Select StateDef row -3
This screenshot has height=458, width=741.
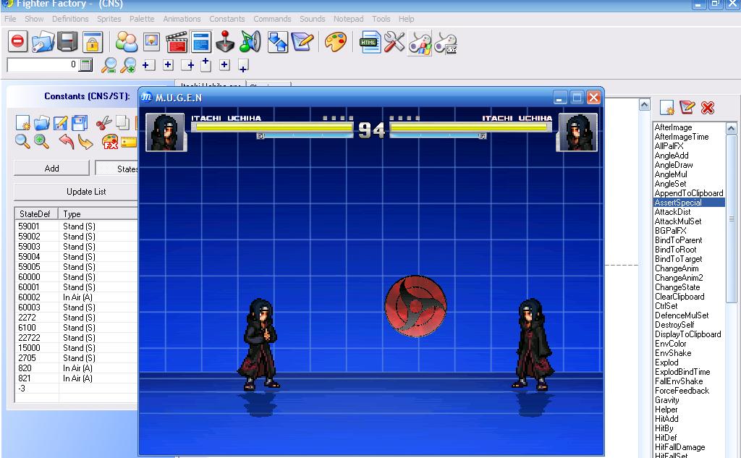coord(77,389)
